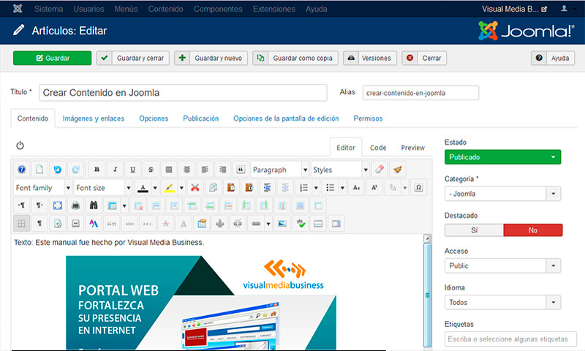Click yellow highlight color swatch

coord(170,188)
